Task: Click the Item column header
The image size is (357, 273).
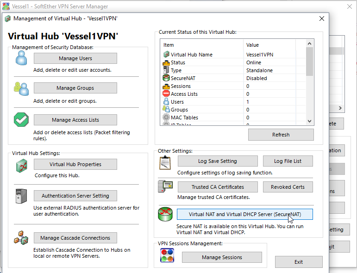Action: point(202,45)
